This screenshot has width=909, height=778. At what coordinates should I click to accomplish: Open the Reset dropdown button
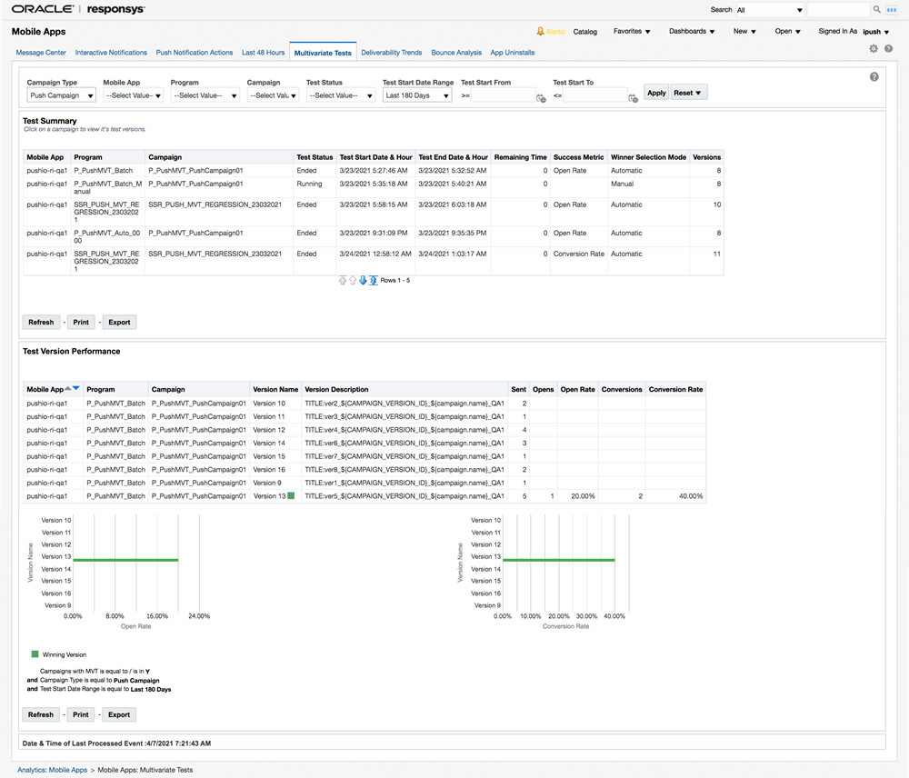(x=688, y=93)
